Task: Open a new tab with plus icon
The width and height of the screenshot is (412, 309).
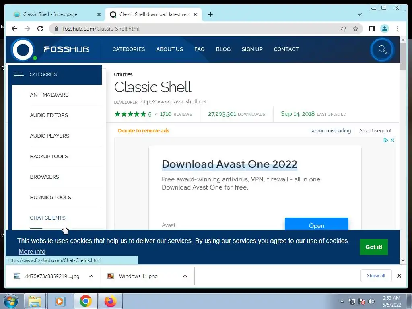Action: (x=210, y=14)
